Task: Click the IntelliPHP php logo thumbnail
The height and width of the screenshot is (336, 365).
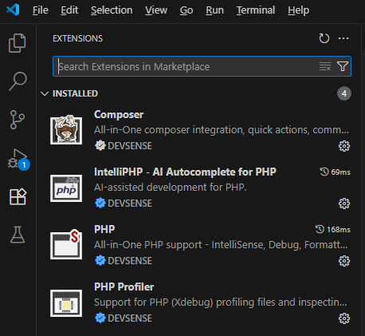Action: (66, 188)
